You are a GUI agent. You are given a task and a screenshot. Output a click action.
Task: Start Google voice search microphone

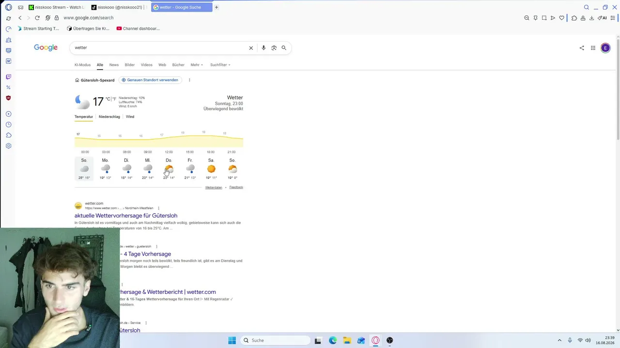point(263,48)
